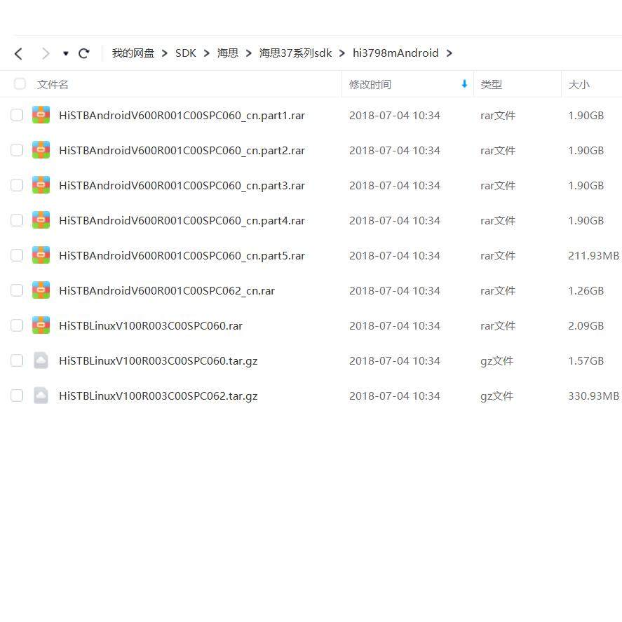Click modified time of cn.part1.rar
The width and height of the screenshot is (622, 622).
tap(395, 116)
